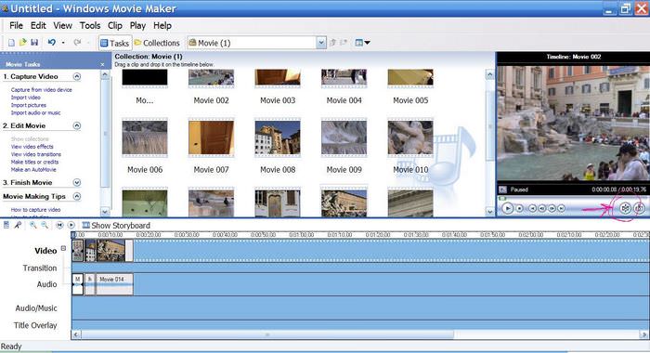Screen dimensions: 650x353
Task: Open the Edit menu
Action: click(38, 26)
